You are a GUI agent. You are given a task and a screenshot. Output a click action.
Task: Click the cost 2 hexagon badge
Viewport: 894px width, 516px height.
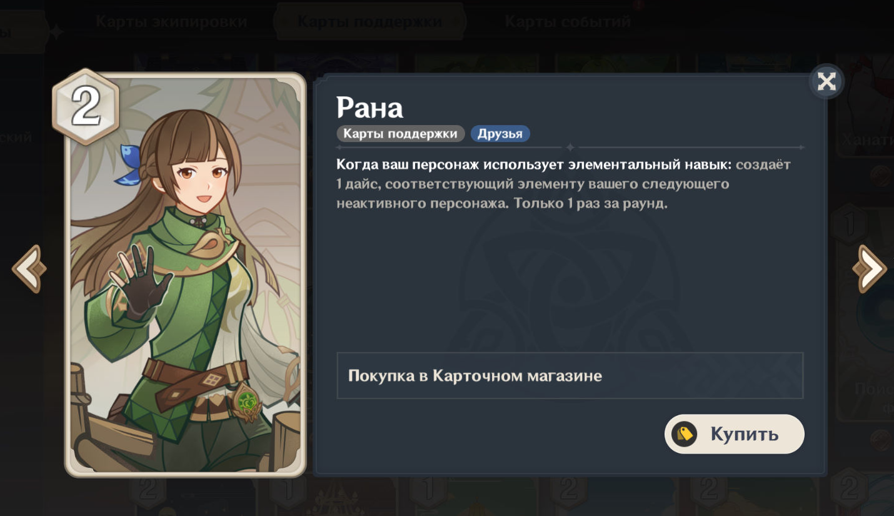(86, 107)
